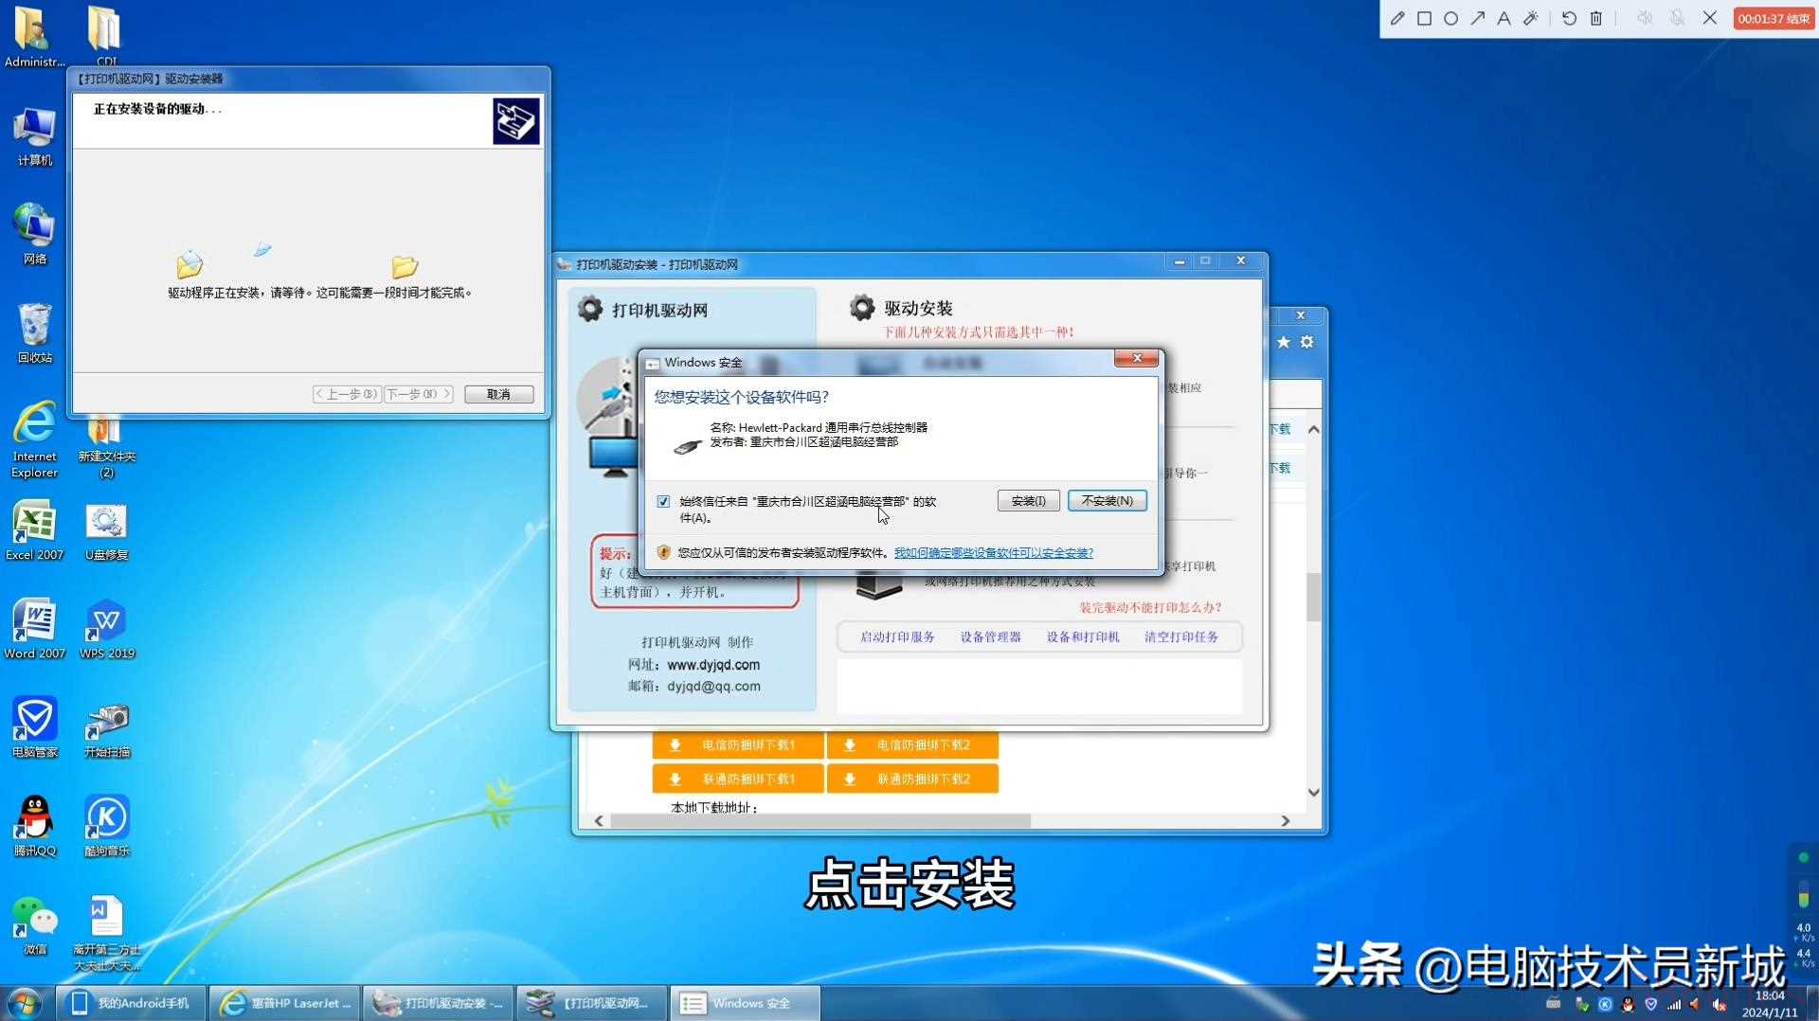
Task: Open the browser settings gear icon
Action: pos(1306,342)
